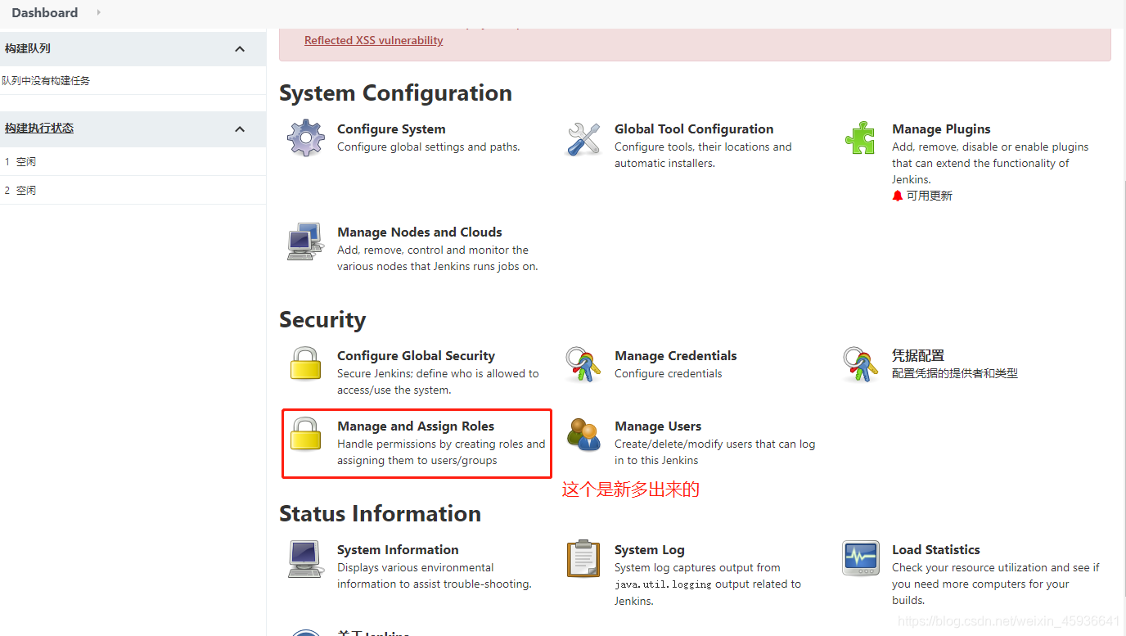1126x636 pixels.
Task: Click the System Configuration section heading
Action: (x=395, y=92)
